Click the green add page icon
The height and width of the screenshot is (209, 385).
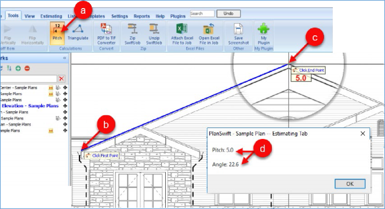click(18, 68)
